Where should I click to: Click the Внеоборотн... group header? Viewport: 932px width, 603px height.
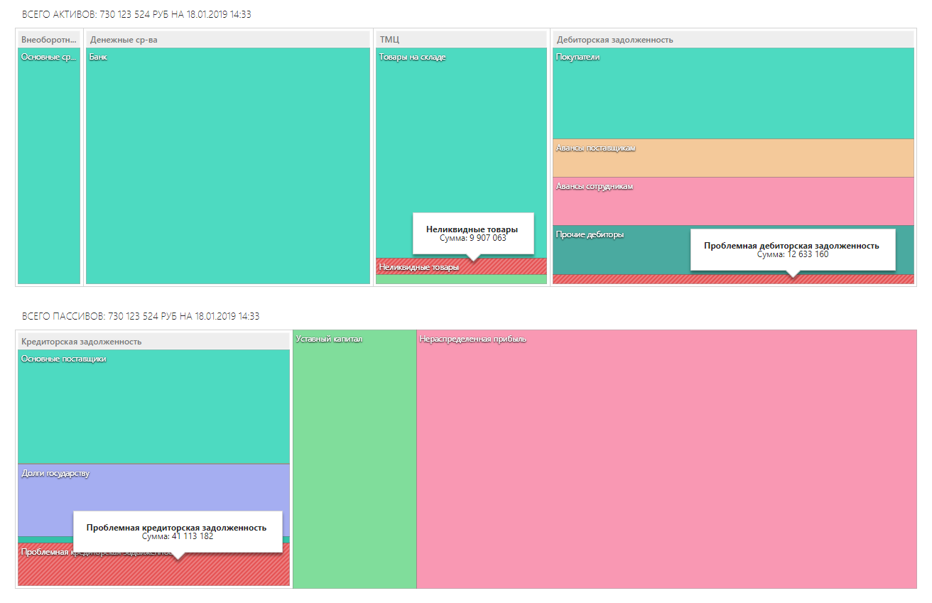coord(49,40)
